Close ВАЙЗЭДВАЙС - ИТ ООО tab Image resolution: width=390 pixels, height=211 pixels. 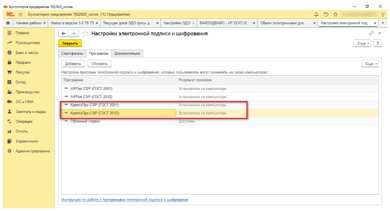pyautogui.click(x=254, y=23)
